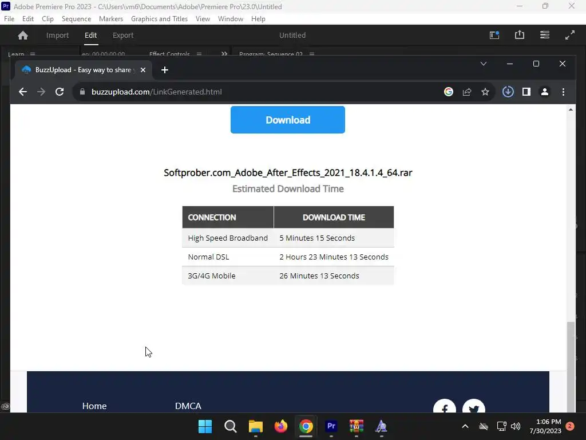The height and width of the screenshot is (440, 586).
Task: Open Premiere Edit menu
Action: 28,19
